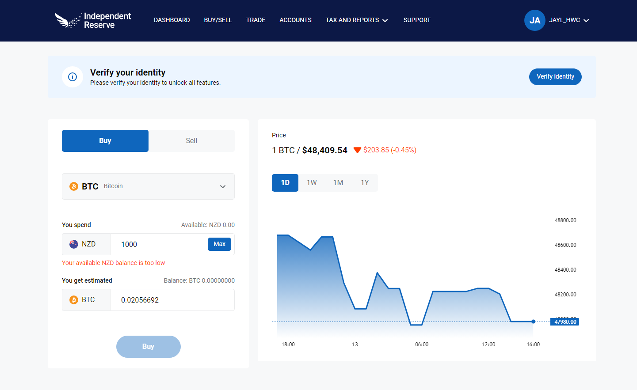
Task: Open Support from top navigation
Action: (x=417, y=20)
